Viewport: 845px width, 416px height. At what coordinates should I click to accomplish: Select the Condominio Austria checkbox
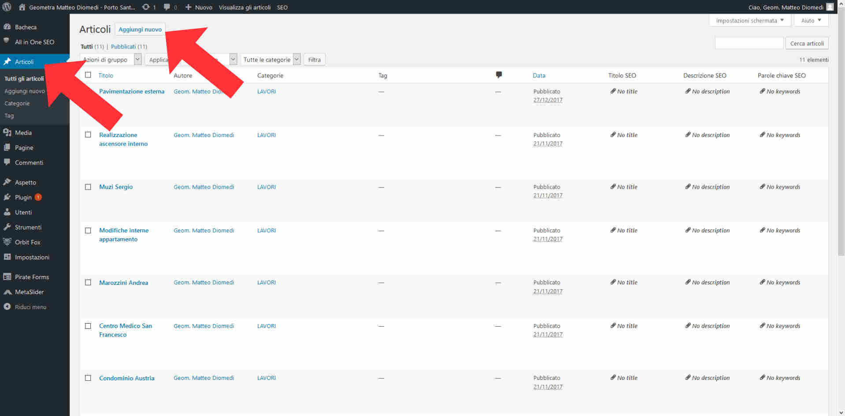pyautogui.click(x=88, y=378)
